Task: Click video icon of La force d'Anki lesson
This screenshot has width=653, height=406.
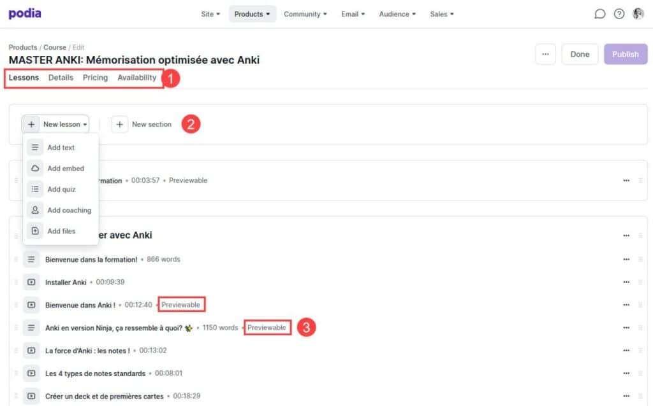Action: (x=31, y=351)
